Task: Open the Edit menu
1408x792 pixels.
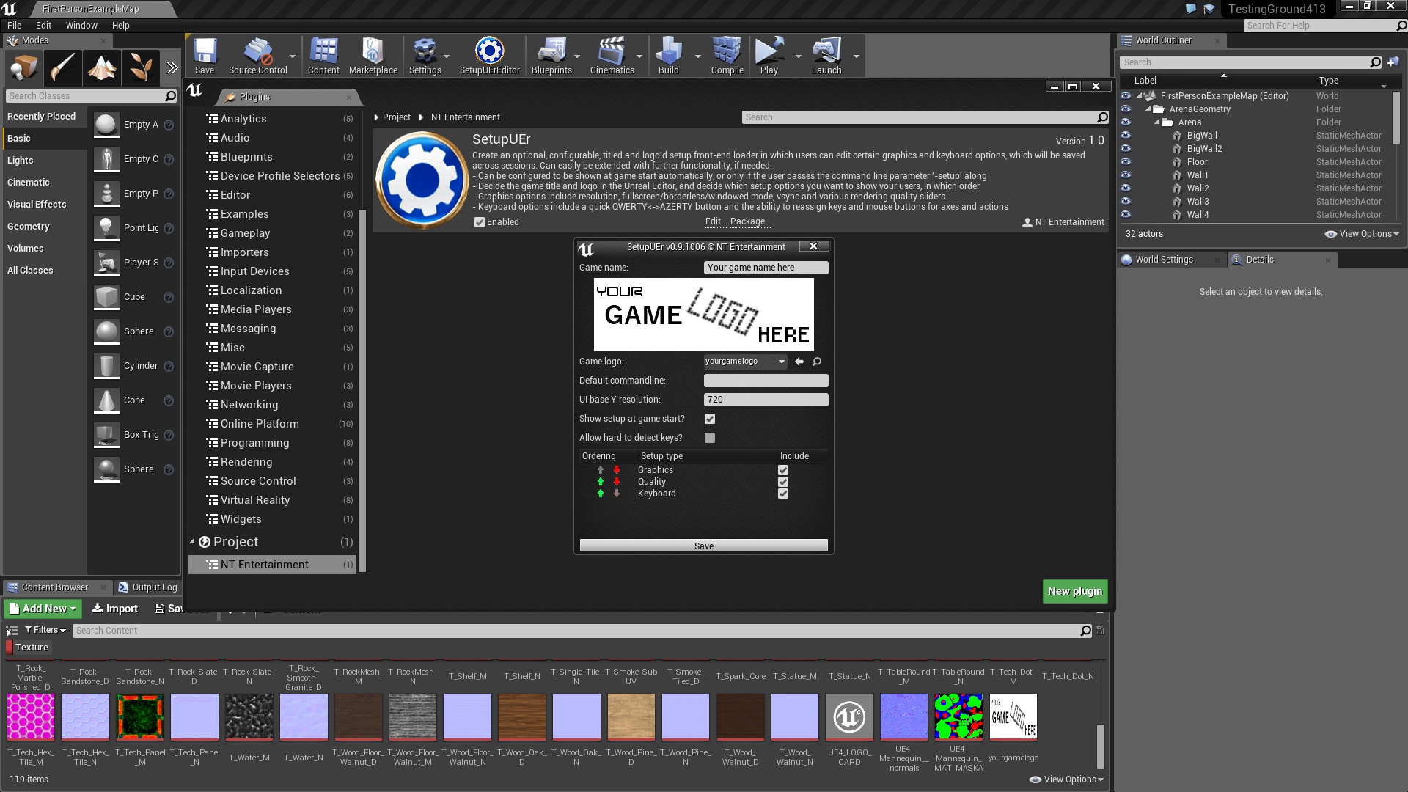Action: click(x=43, y=25)
